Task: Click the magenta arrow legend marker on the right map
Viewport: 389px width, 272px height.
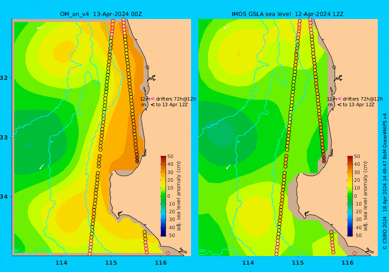Action: (x=339, y=99)
